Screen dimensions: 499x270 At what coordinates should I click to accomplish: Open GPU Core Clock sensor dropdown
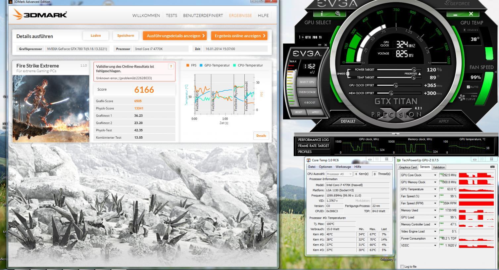[435, 175]
